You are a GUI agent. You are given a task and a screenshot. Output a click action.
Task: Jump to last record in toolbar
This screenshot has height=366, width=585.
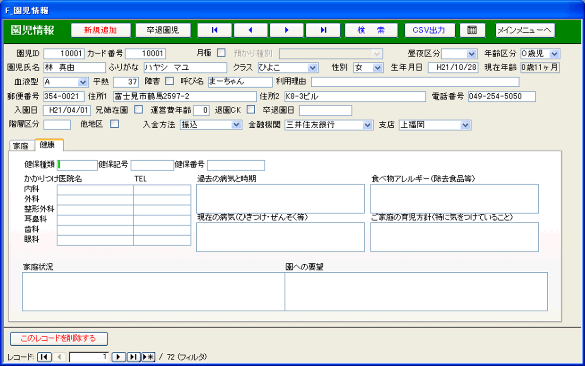click(323, 30)
